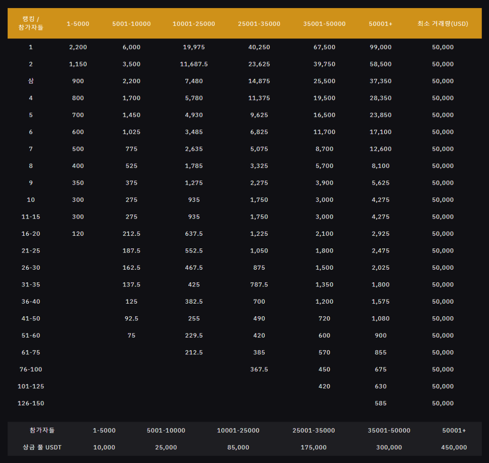Select the '5,625' value
The height and width of the screenshot is (463, 489).
tap(381, 183)
